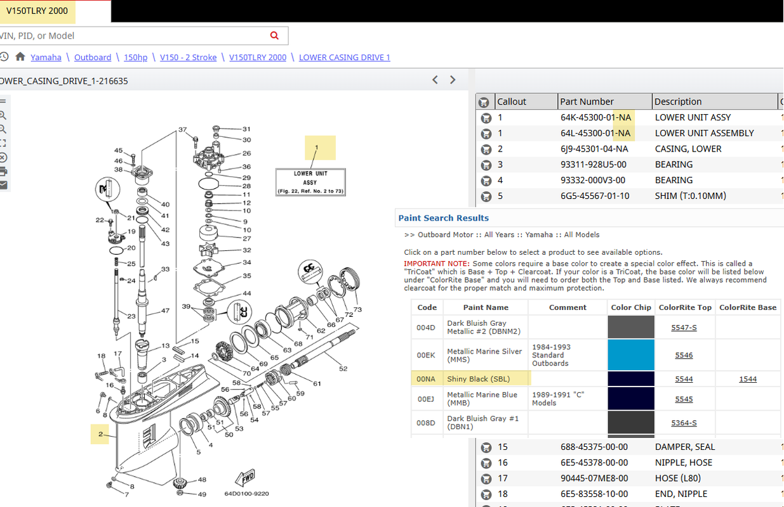
Task: Open the V150TLRY 2000 breadcrumb link
Action: pyautogui.click(x=258, y=57)
